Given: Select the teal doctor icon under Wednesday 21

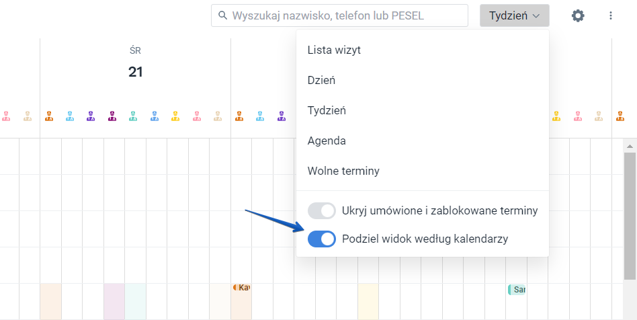Looking at the screenshot, I should click(133, 116).
